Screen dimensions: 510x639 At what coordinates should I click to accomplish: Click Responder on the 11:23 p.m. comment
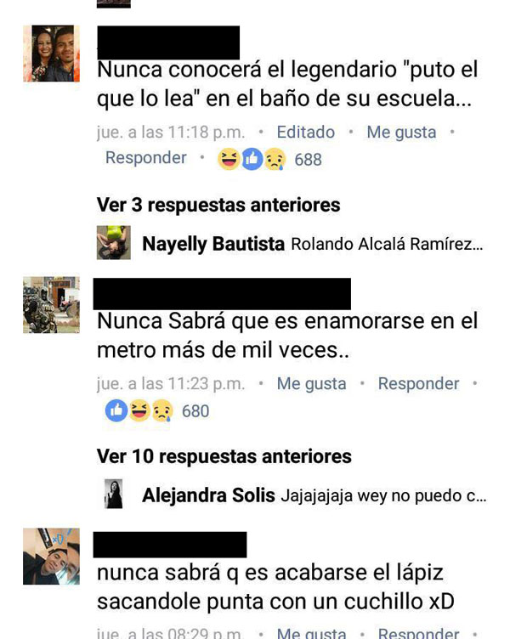pos(418,383)
